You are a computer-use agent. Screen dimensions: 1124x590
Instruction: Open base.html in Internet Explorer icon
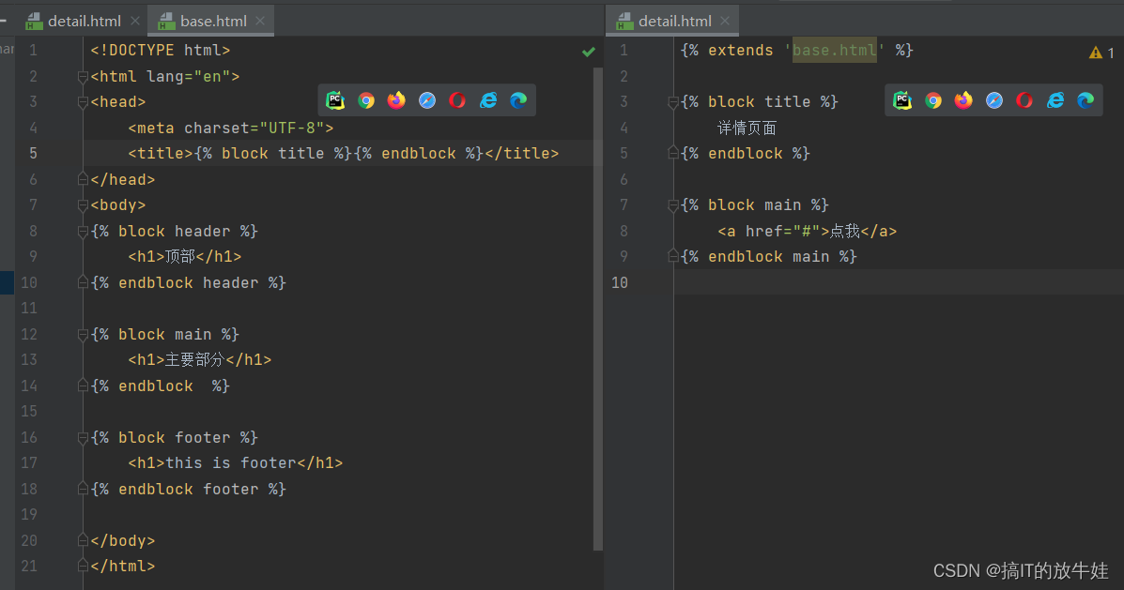point(488,100)
